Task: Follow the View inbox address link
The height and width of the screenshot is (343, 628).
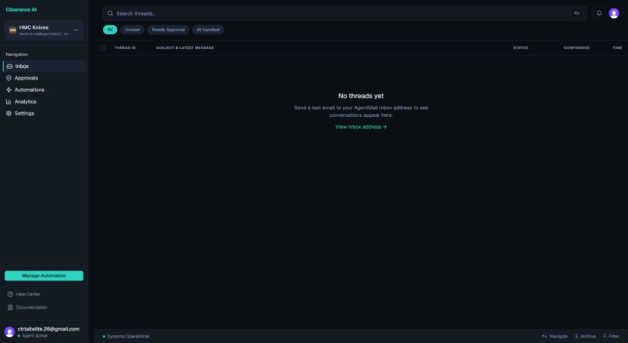Action: point(361,126)
